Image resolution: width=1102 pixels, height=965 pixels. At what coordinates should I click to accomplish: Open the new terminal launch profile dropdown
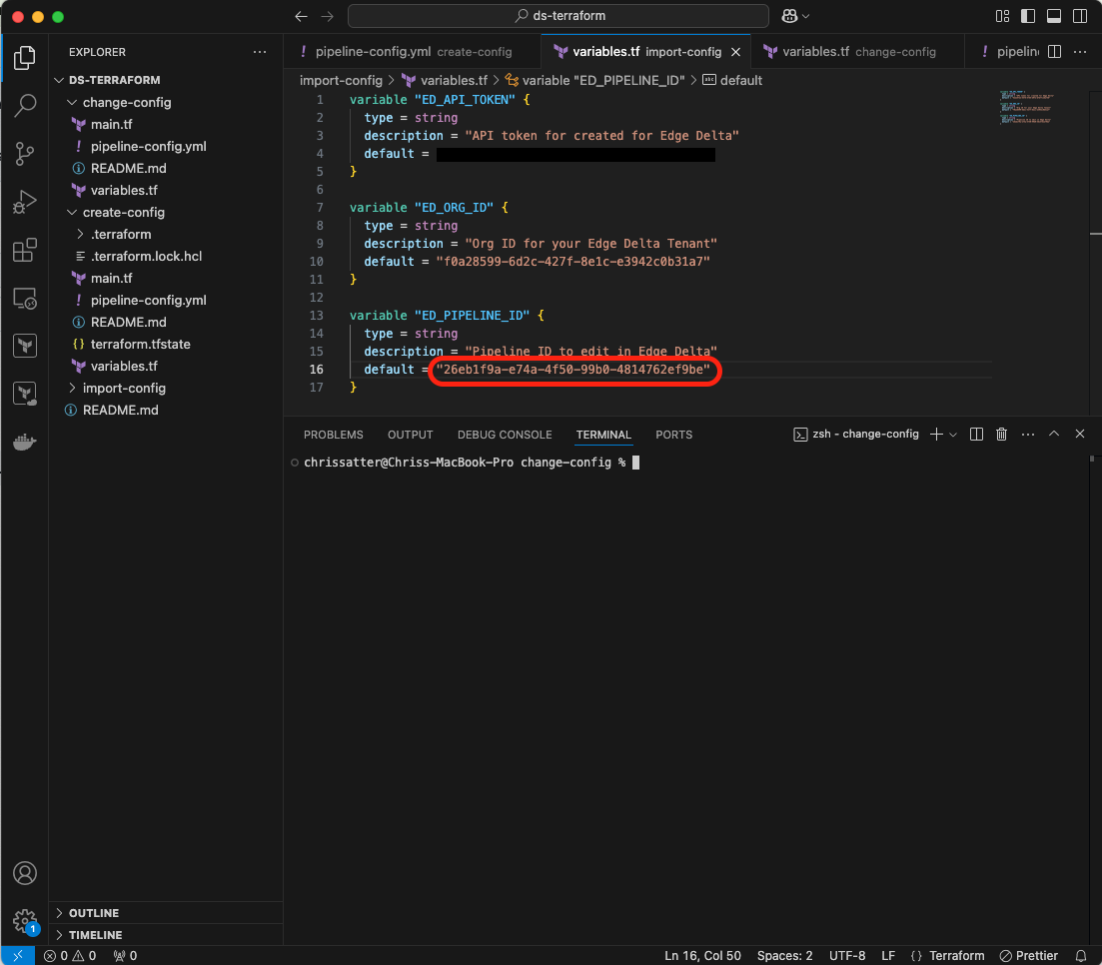point(953,435)
